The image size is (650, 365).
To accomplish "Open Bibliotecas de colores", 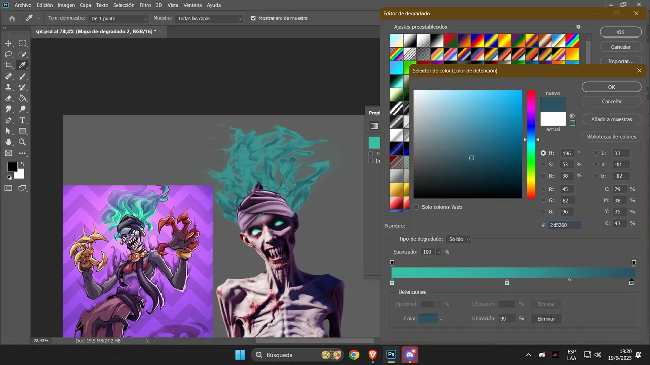I will point(611,137).
